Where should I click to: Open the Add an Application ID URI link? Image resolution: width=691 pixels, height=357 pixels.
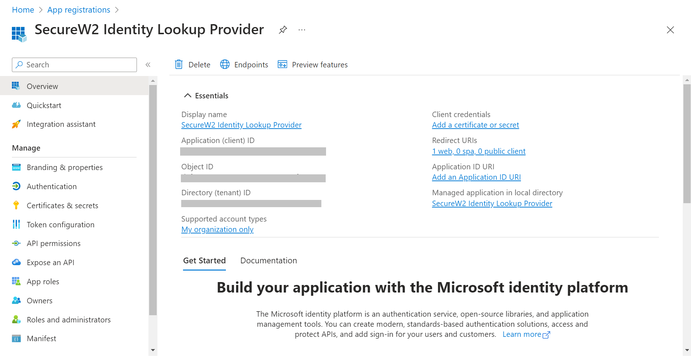(x=476, y=177)
